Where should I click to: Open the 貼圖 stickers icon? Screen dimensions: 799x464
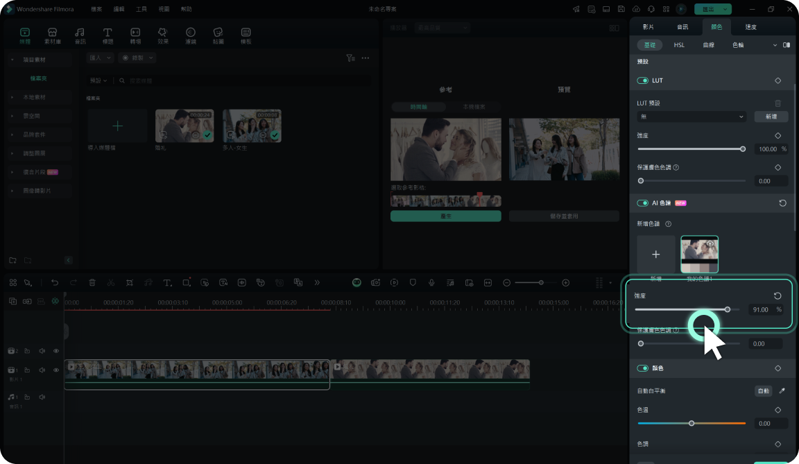[x=218, y=35]
